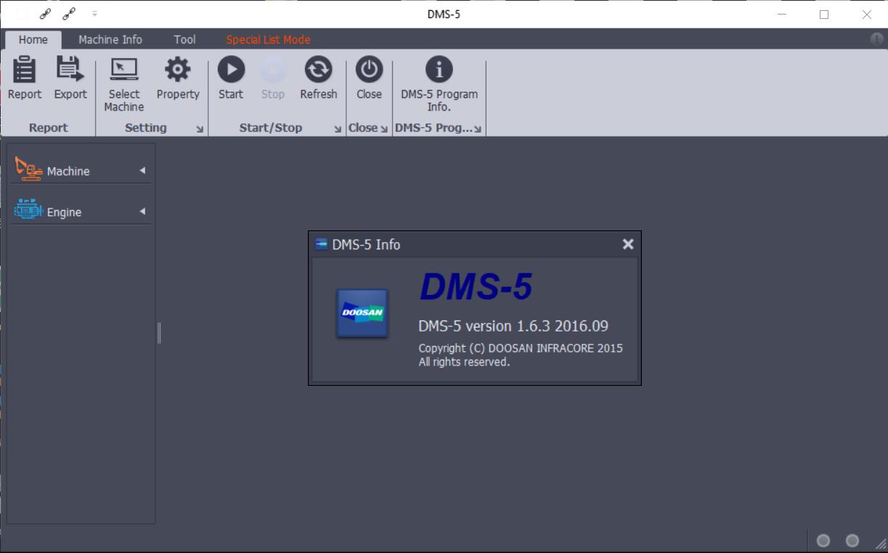Open Select Machine
The width and height of the screenshot is (888, 553).
pyautogui.click(x=123, y=78)
